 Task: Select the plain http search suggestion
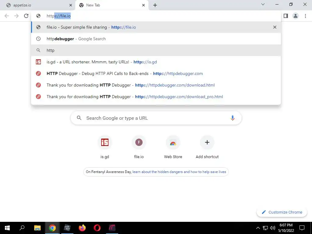point(156,50)
